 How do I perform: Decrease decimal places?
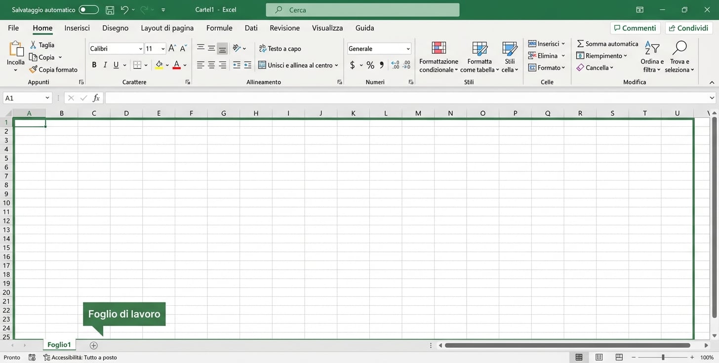coord(406,65)
